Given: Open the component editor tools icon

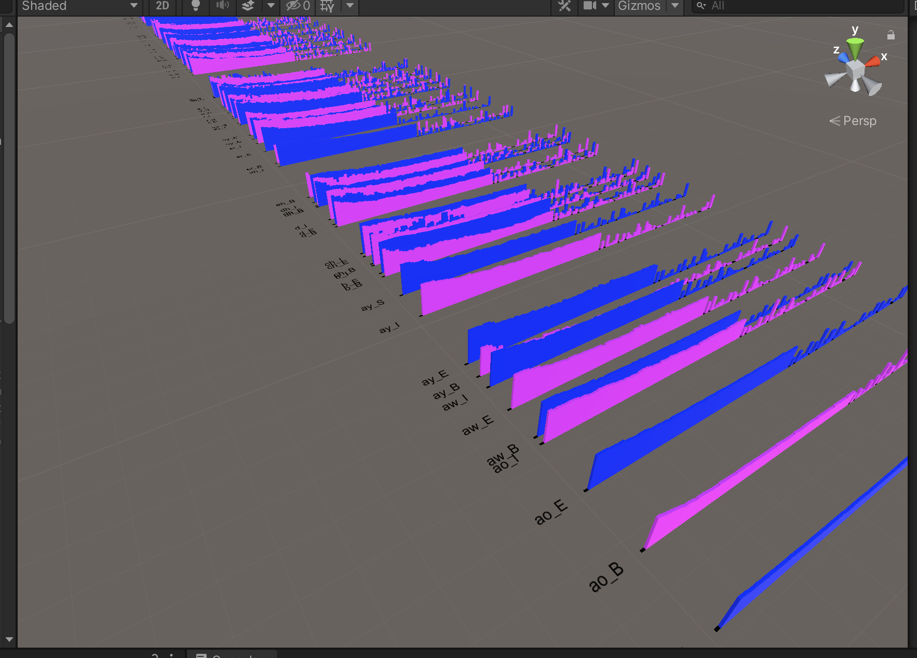Looking at the screenshot, I should 564,6.
